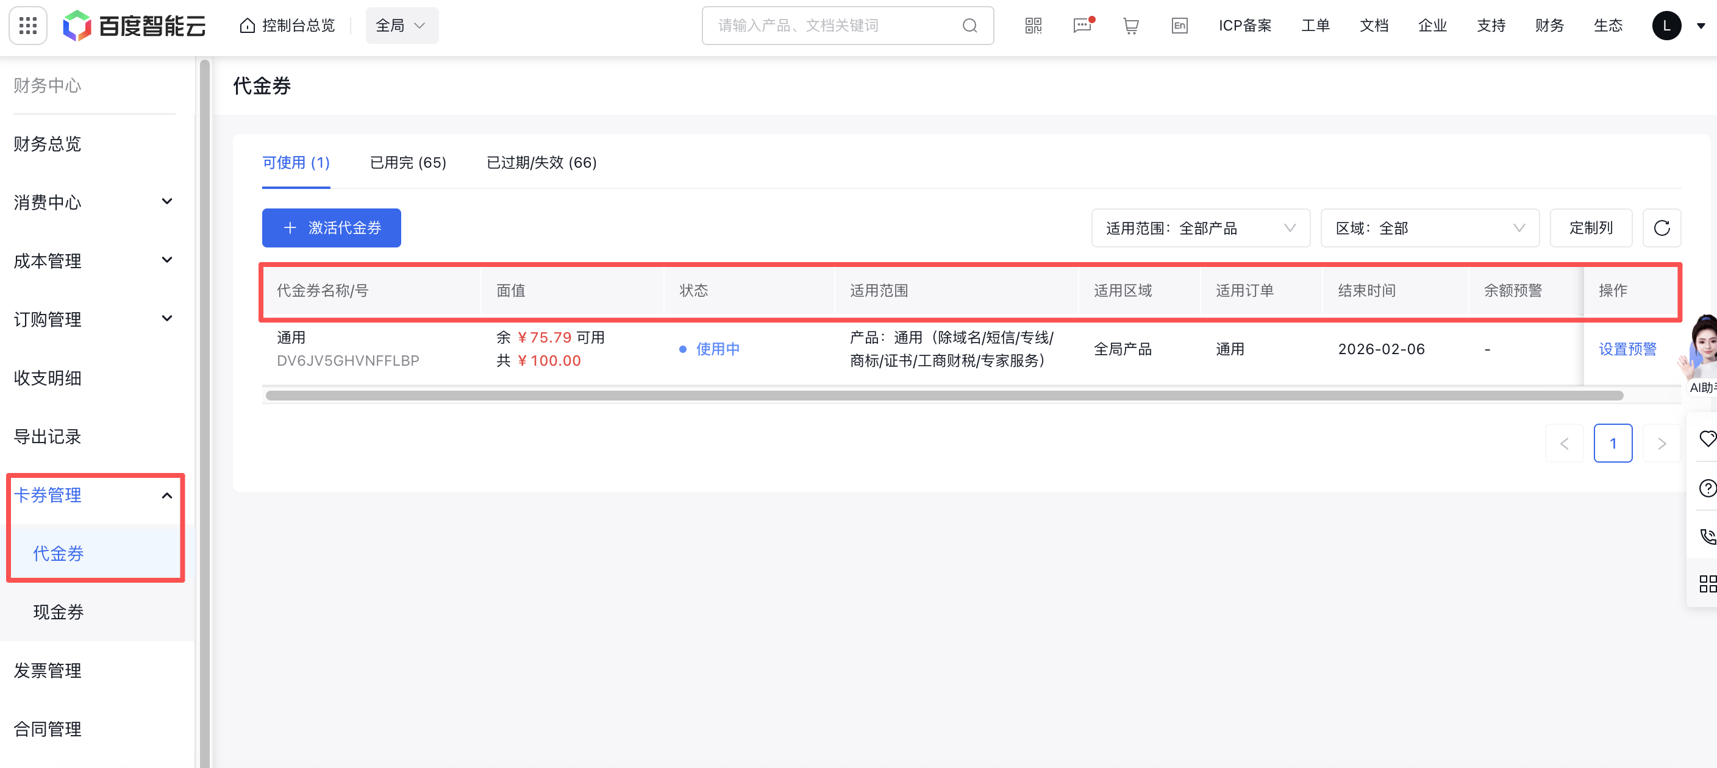Viewport: 1717px width, 768px height.
Task: Open the 全局 region selector
Action: (401, 26)
